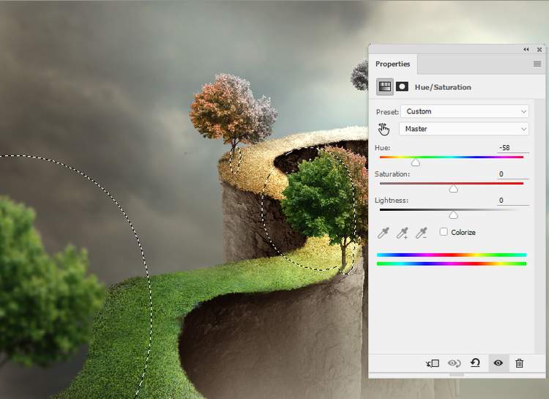Screen dimensions: 549x399
Task: Clip the adjustment to the layer below
Action: click(x=433, y=363)
